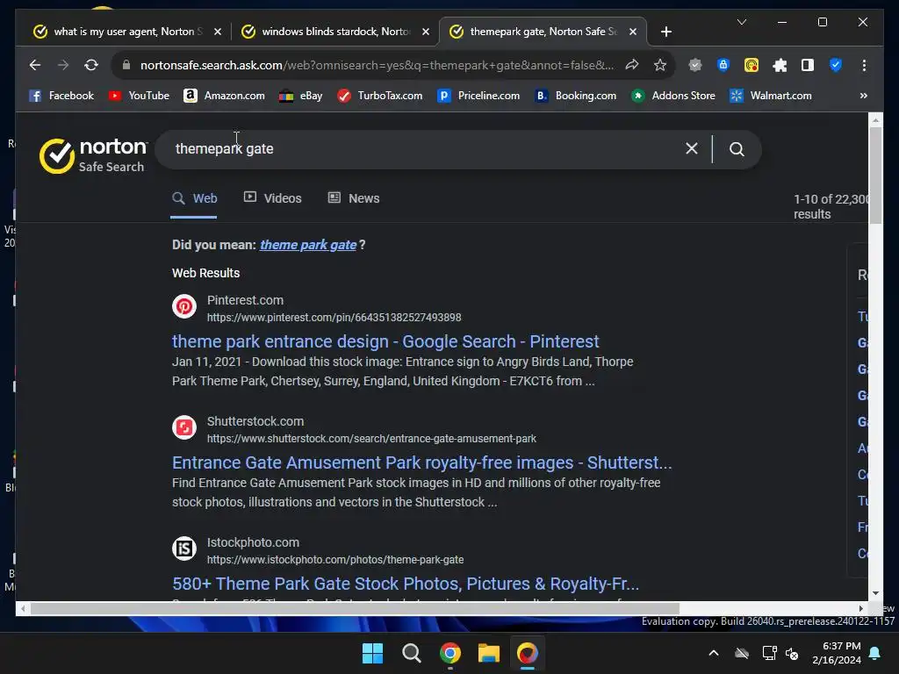Image resolution: width=899 pixels, height=674 pixels.
Task: Open the blue shield extension icon
Action: 836,65
